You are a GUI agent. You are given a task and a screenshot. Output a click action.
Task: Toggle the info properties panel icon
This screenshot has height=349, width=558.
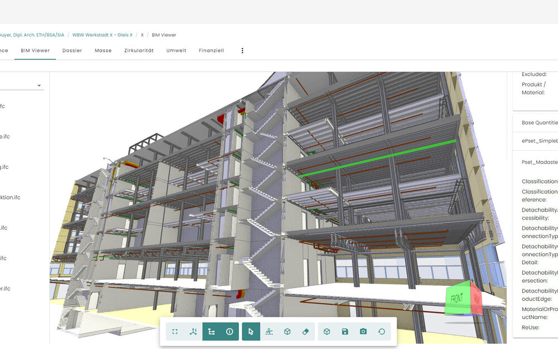(x=229, y=332)
